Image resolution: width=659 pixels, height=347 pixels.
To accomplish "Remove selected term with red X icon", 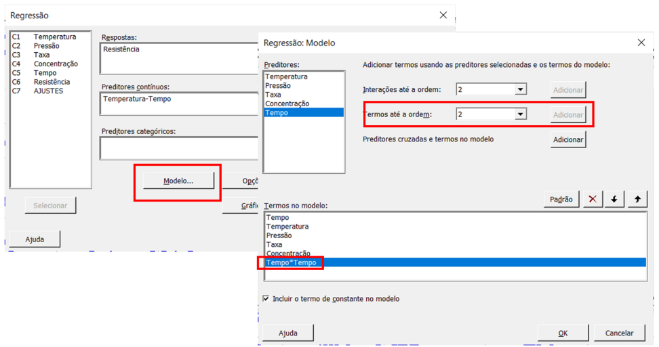I will point(593,199).
